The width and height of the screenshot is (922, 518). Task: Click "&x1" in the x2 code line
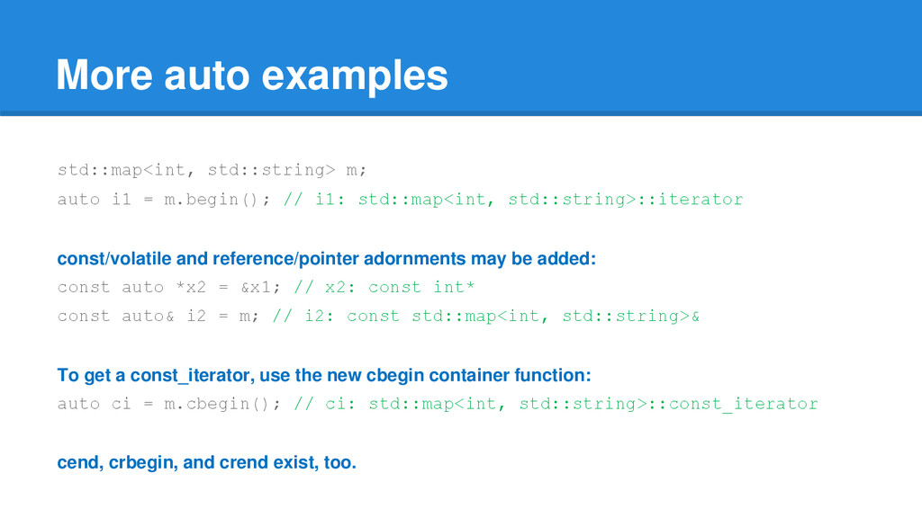[254, 287]
